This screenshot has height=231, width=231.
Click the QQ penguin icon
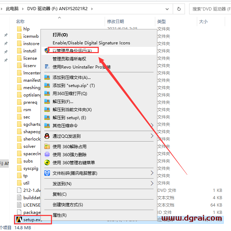point(47,136)
